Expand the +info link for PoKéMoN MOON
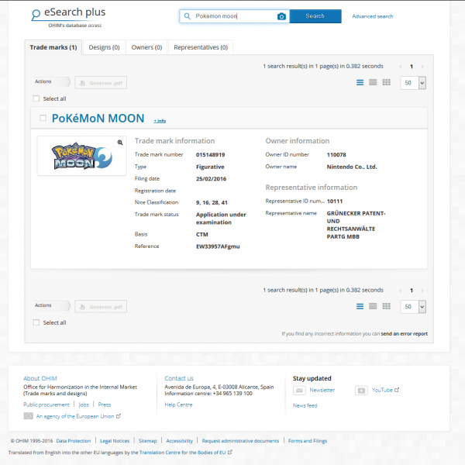 point(160,121)
